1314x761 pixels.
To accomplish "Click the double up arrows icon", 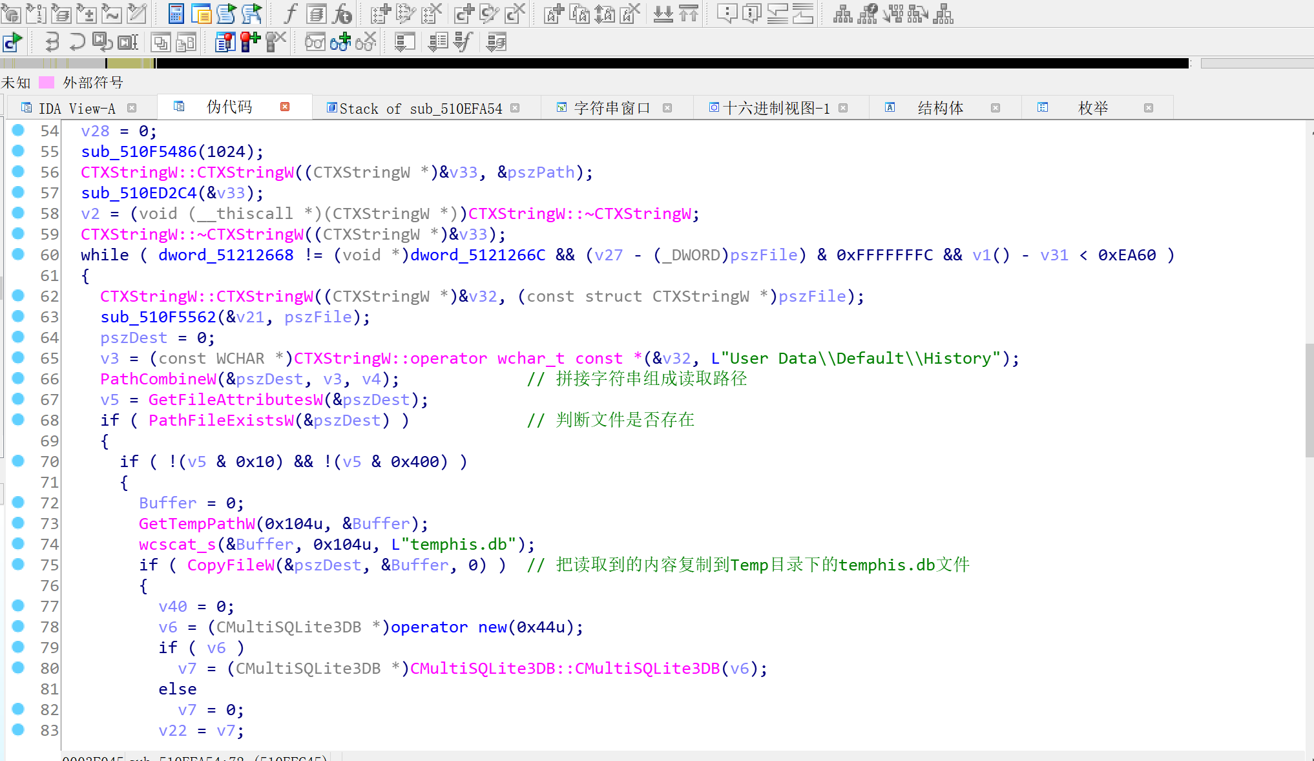I will pos(689,13).
